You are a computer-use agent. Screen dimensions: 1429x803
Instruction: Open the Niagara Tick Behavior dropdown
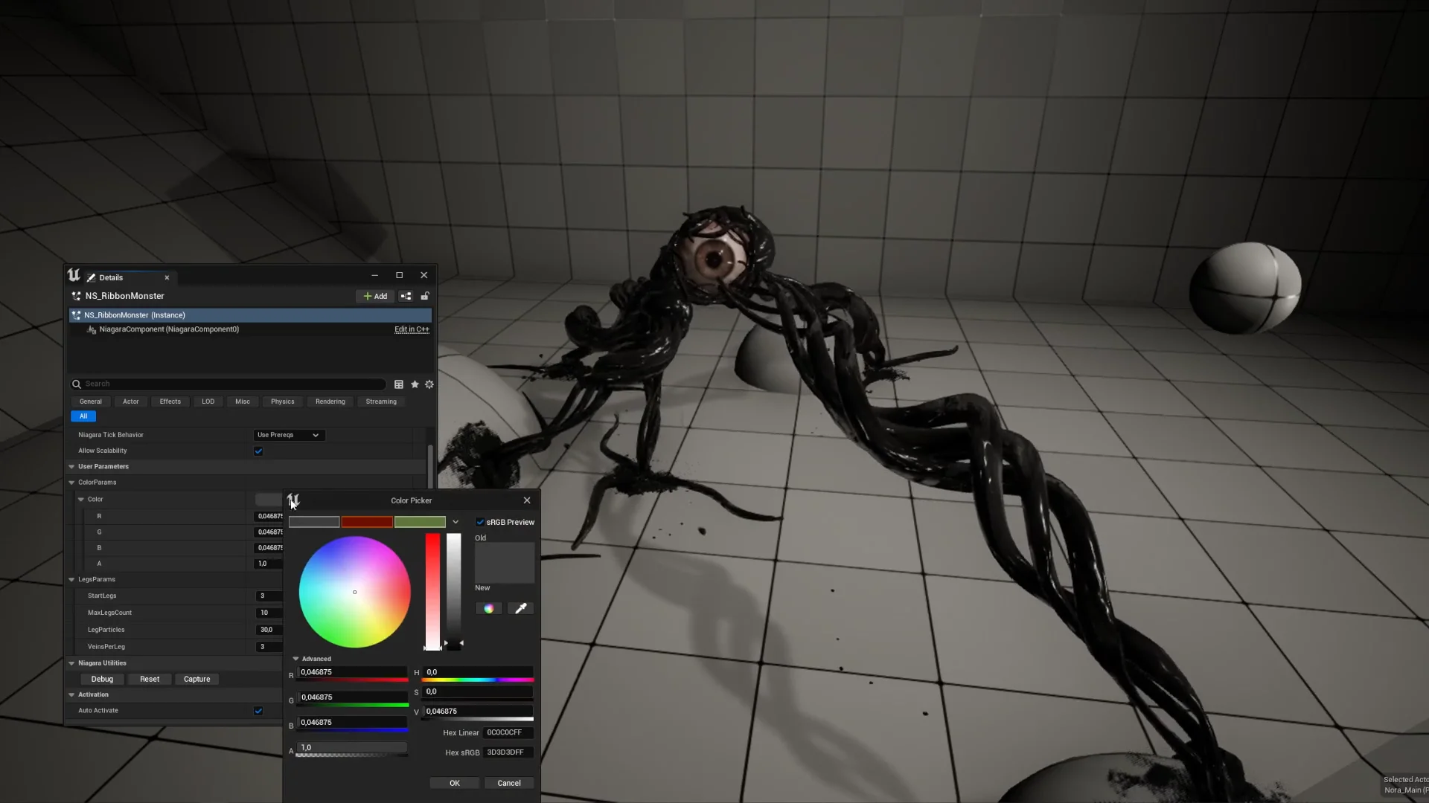point(289,435)
